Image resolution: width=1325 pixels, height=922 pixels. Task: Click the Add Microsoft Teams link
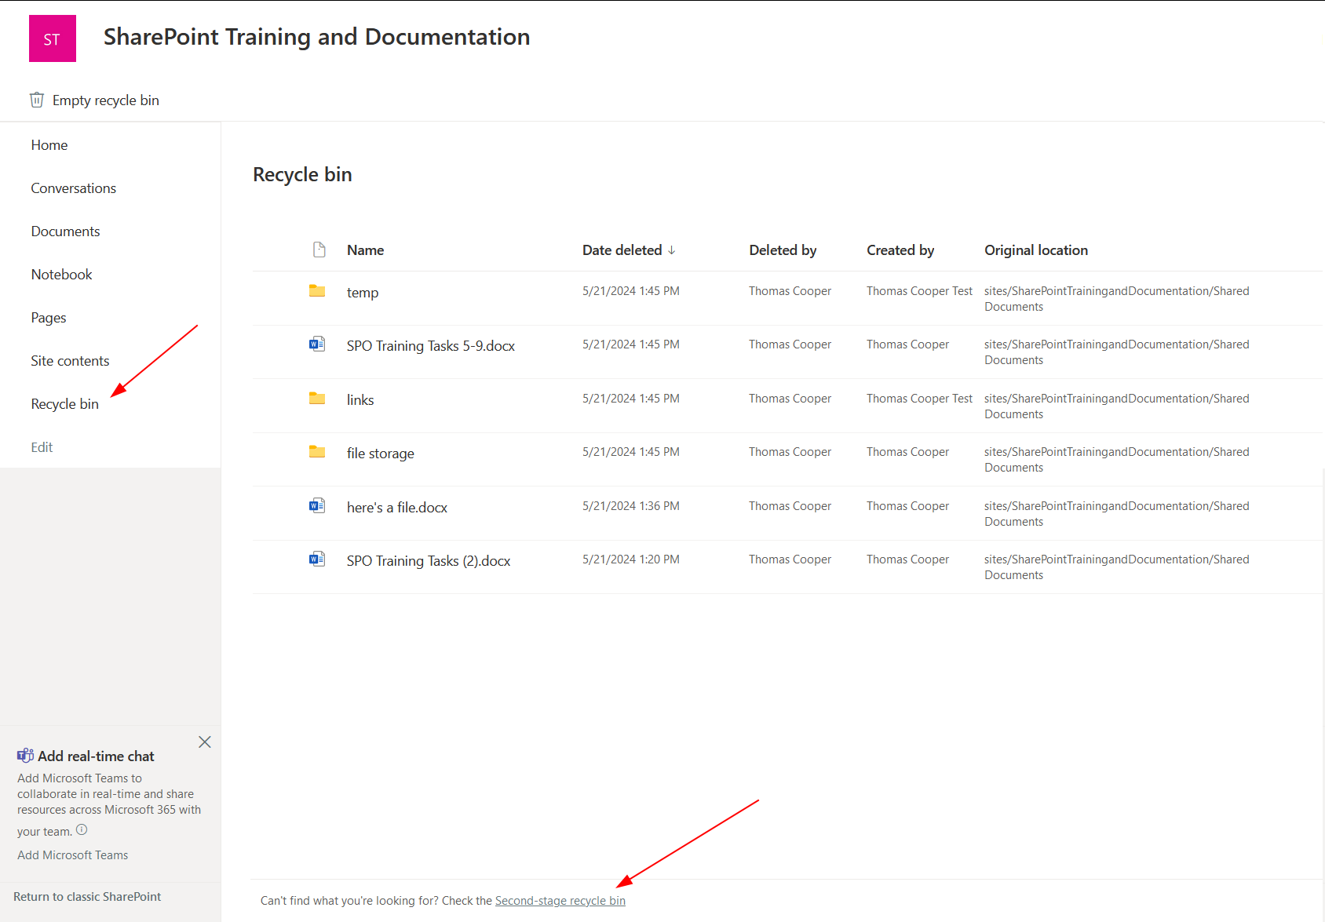(x=73, y=855)
